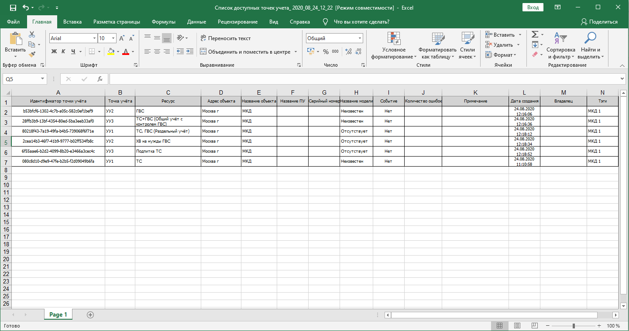Open Найти и выделить menu
This screenshot has height=331, width=629.
click(x=590, y=45)
